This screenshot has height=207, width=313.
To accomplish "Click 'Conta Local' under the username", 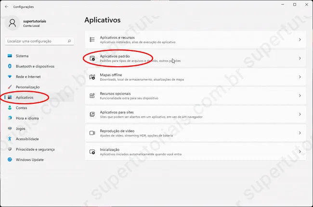I will [31, 26].
